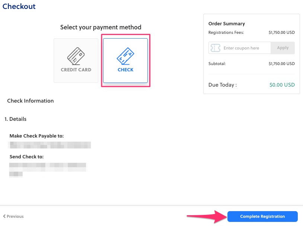
Task: Select the Credit Card payment icon
Action: click(76, 56)
